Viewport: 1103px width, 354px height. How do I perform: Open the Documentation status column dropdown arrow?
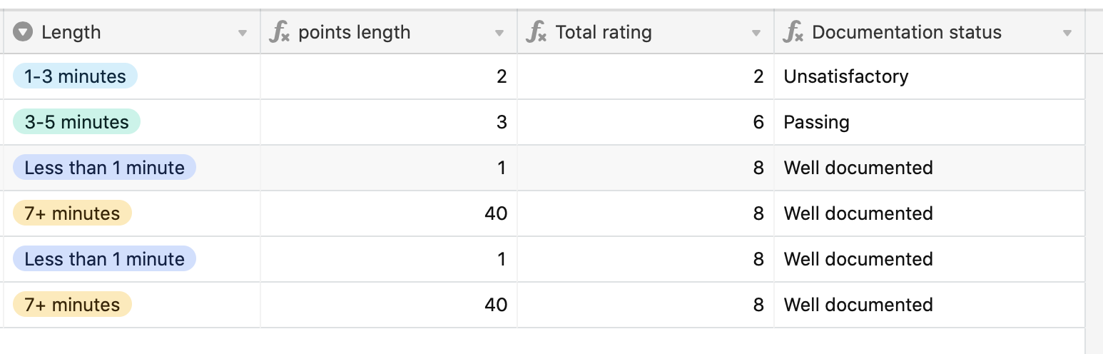[x=1067, y=33]
